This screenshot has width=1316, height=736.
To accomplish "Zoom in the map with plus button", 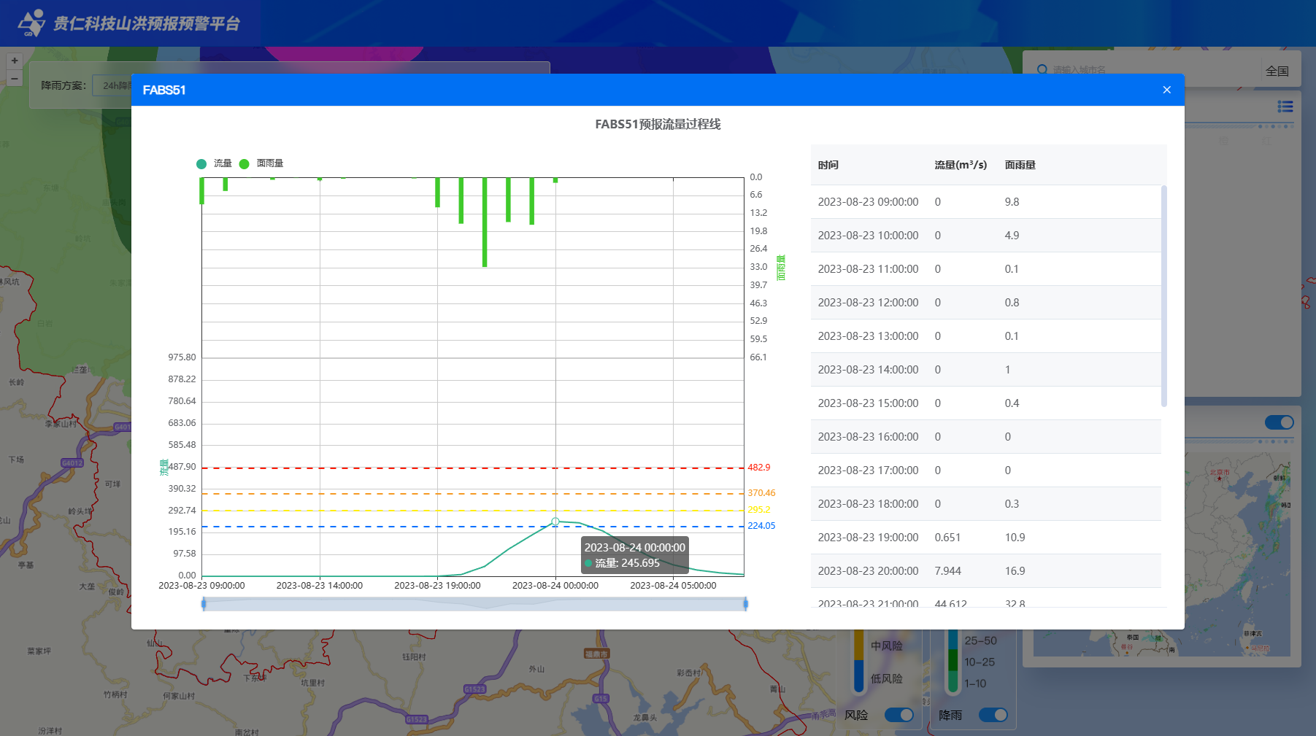I will point(14,61).
